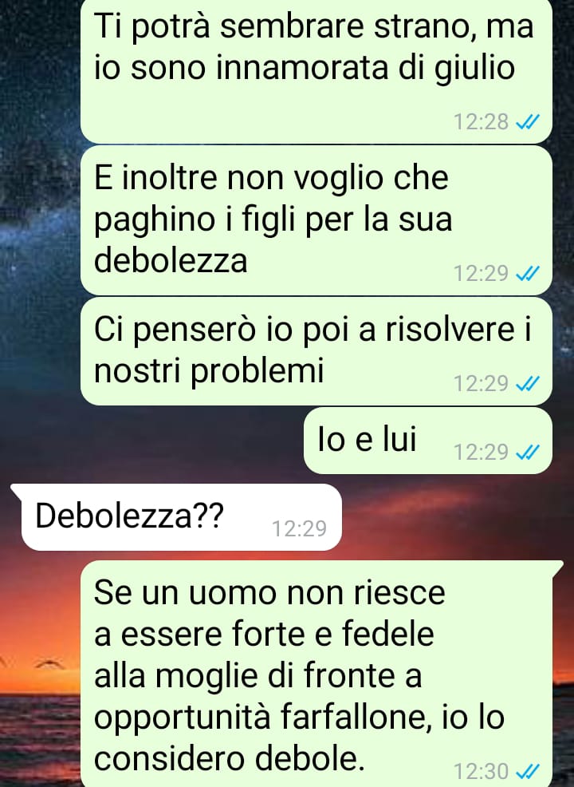Tap the blue double-check beside 'debolezza' 12:29
Viewport: 574px width, 787px height.
(528, 273)
